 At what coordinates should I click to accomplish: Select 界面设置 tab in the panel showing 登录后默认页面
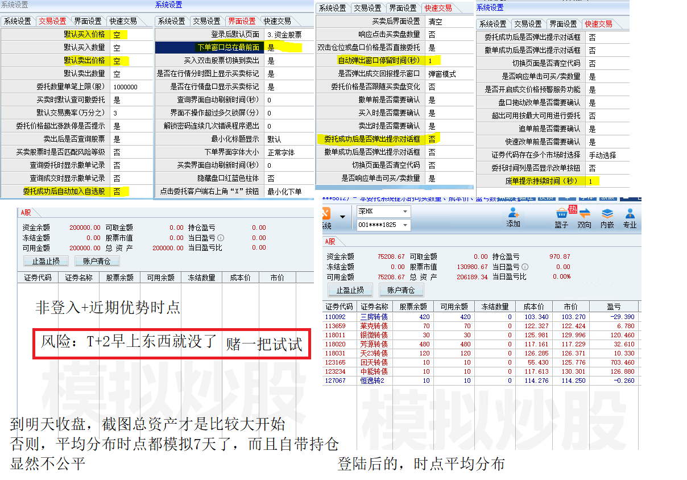click(241, 21)
